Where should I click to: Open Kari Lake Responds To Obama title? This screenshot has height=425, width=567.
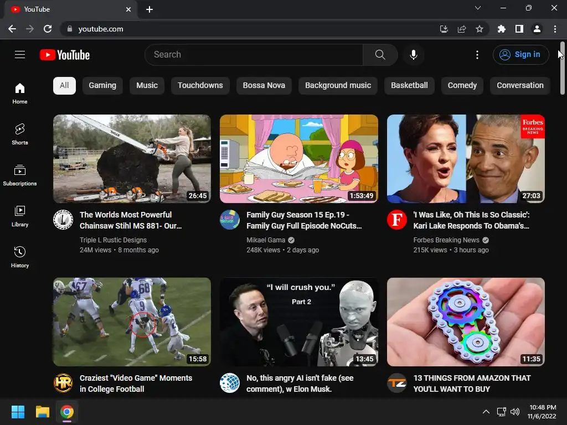coord(472,220)
